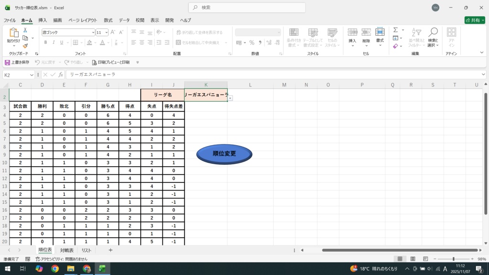Decrease font size with small A icon
489x275 pixels.
tap(121, 32)
